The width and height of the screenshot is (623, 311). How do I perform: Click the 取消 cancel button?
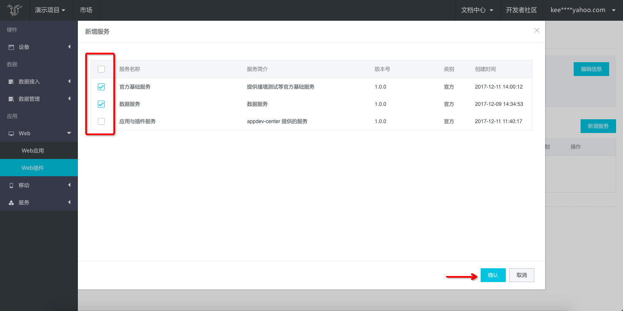click(x=522, y=275)
